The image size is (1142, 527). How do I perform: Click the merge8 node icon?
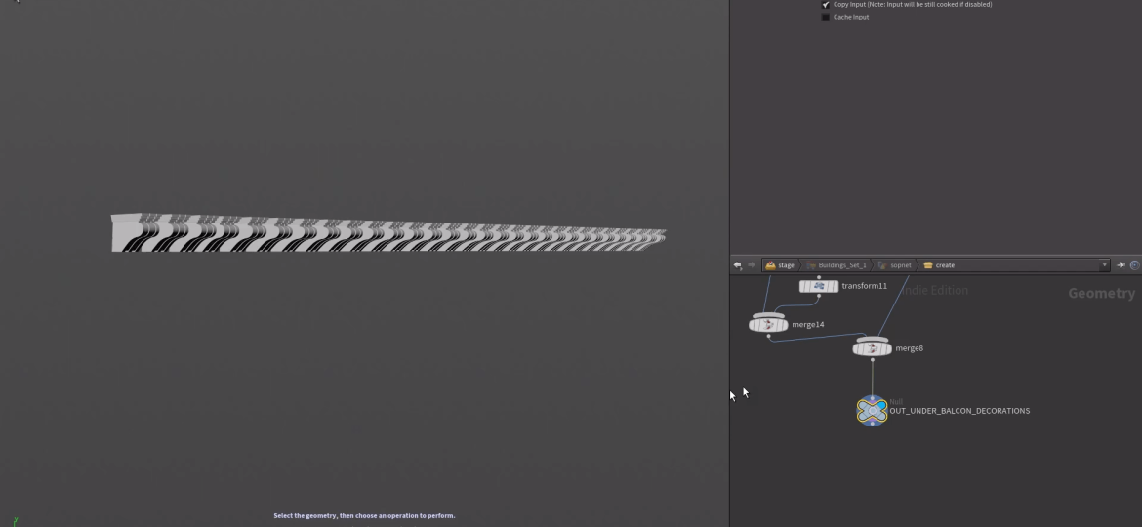click(872, 348)
